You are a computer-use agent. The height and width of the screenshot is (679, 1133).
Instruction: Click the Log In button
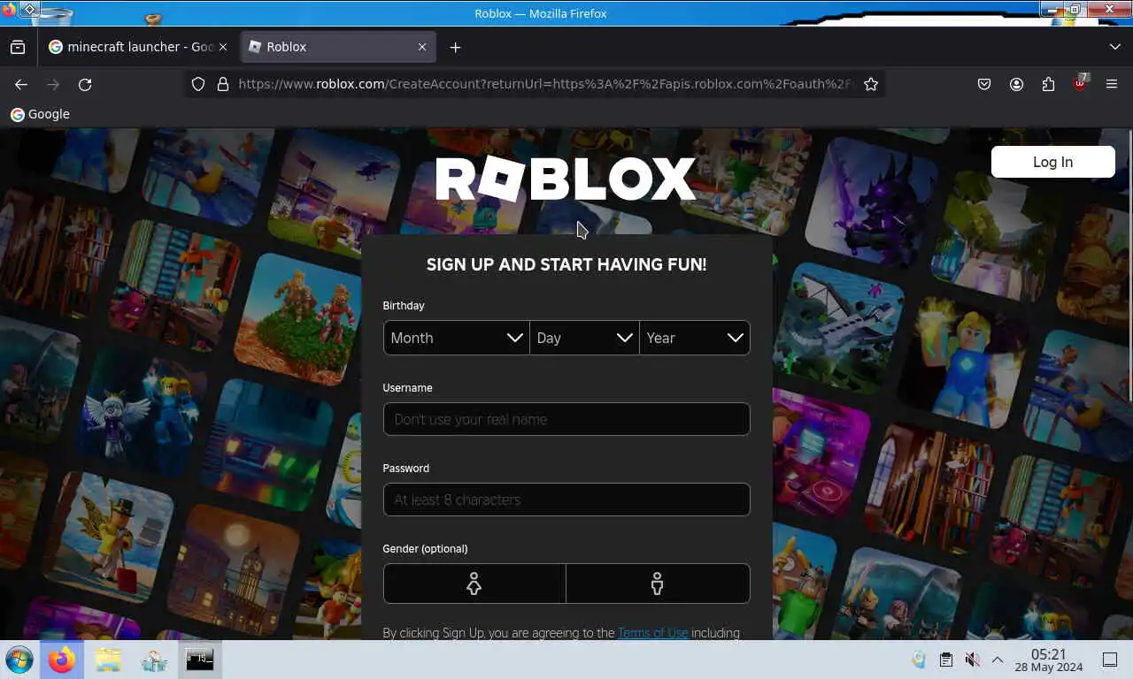click(1052, 162)
